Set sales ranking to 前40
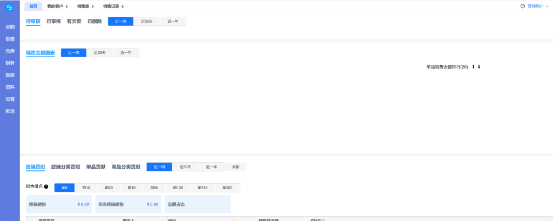The width and height of the screenshot is (553, 221). tap(132, 188)
